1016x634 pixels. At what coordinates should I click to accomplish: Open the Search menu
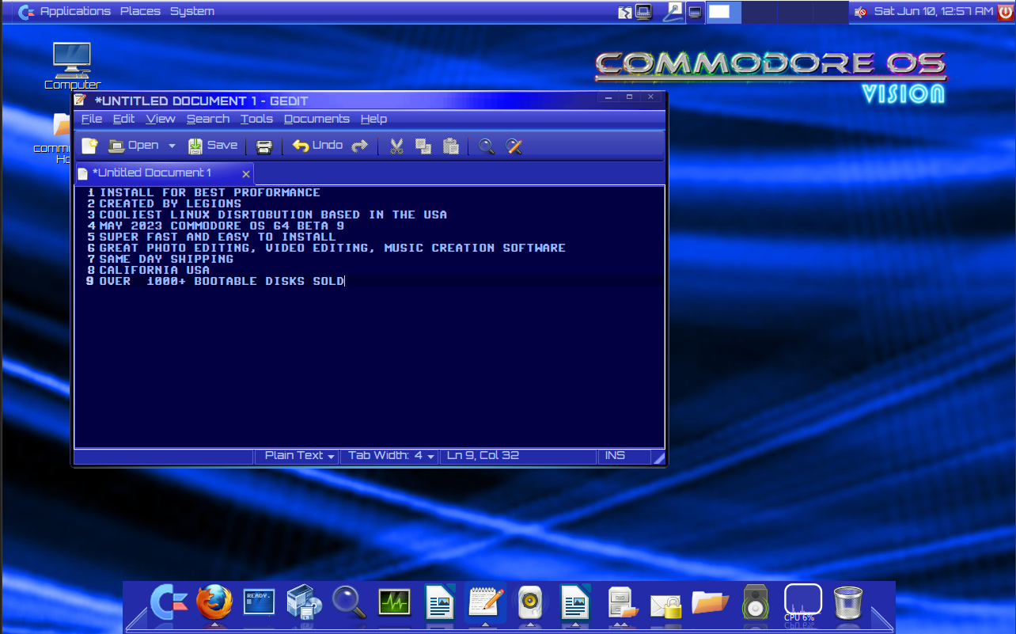tap(208, 119)
